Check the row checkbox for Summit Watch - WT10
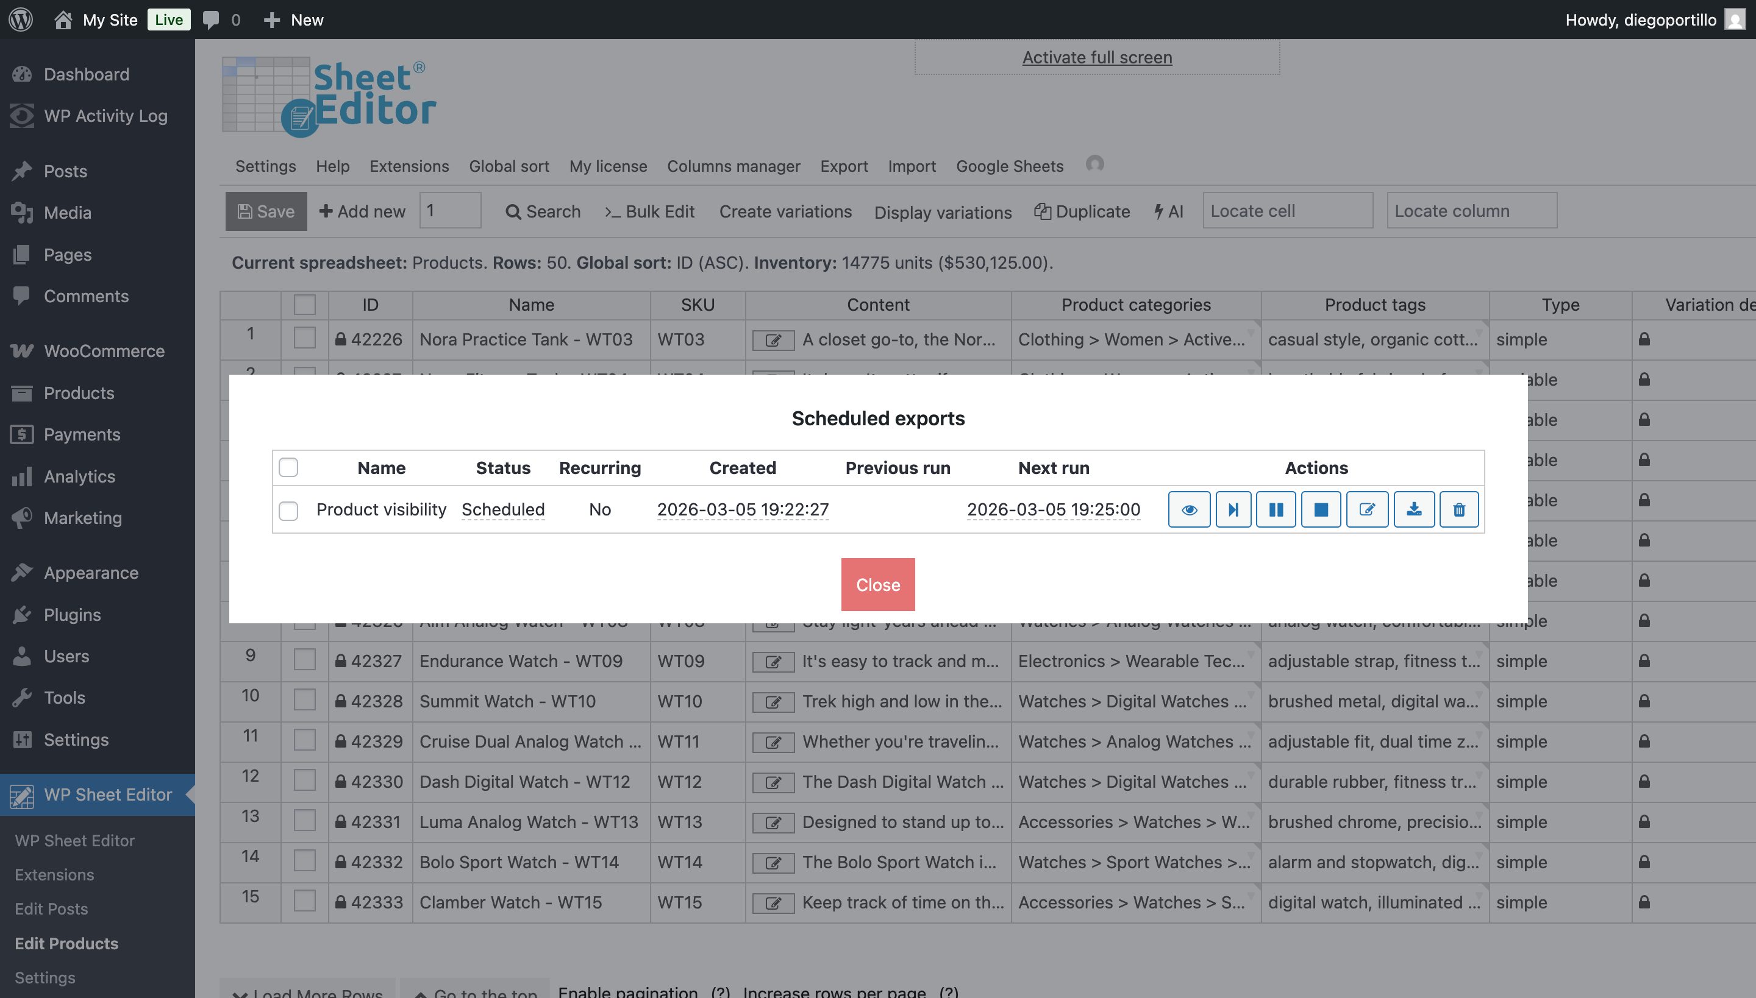1756x998 pixels. [305, 701]
